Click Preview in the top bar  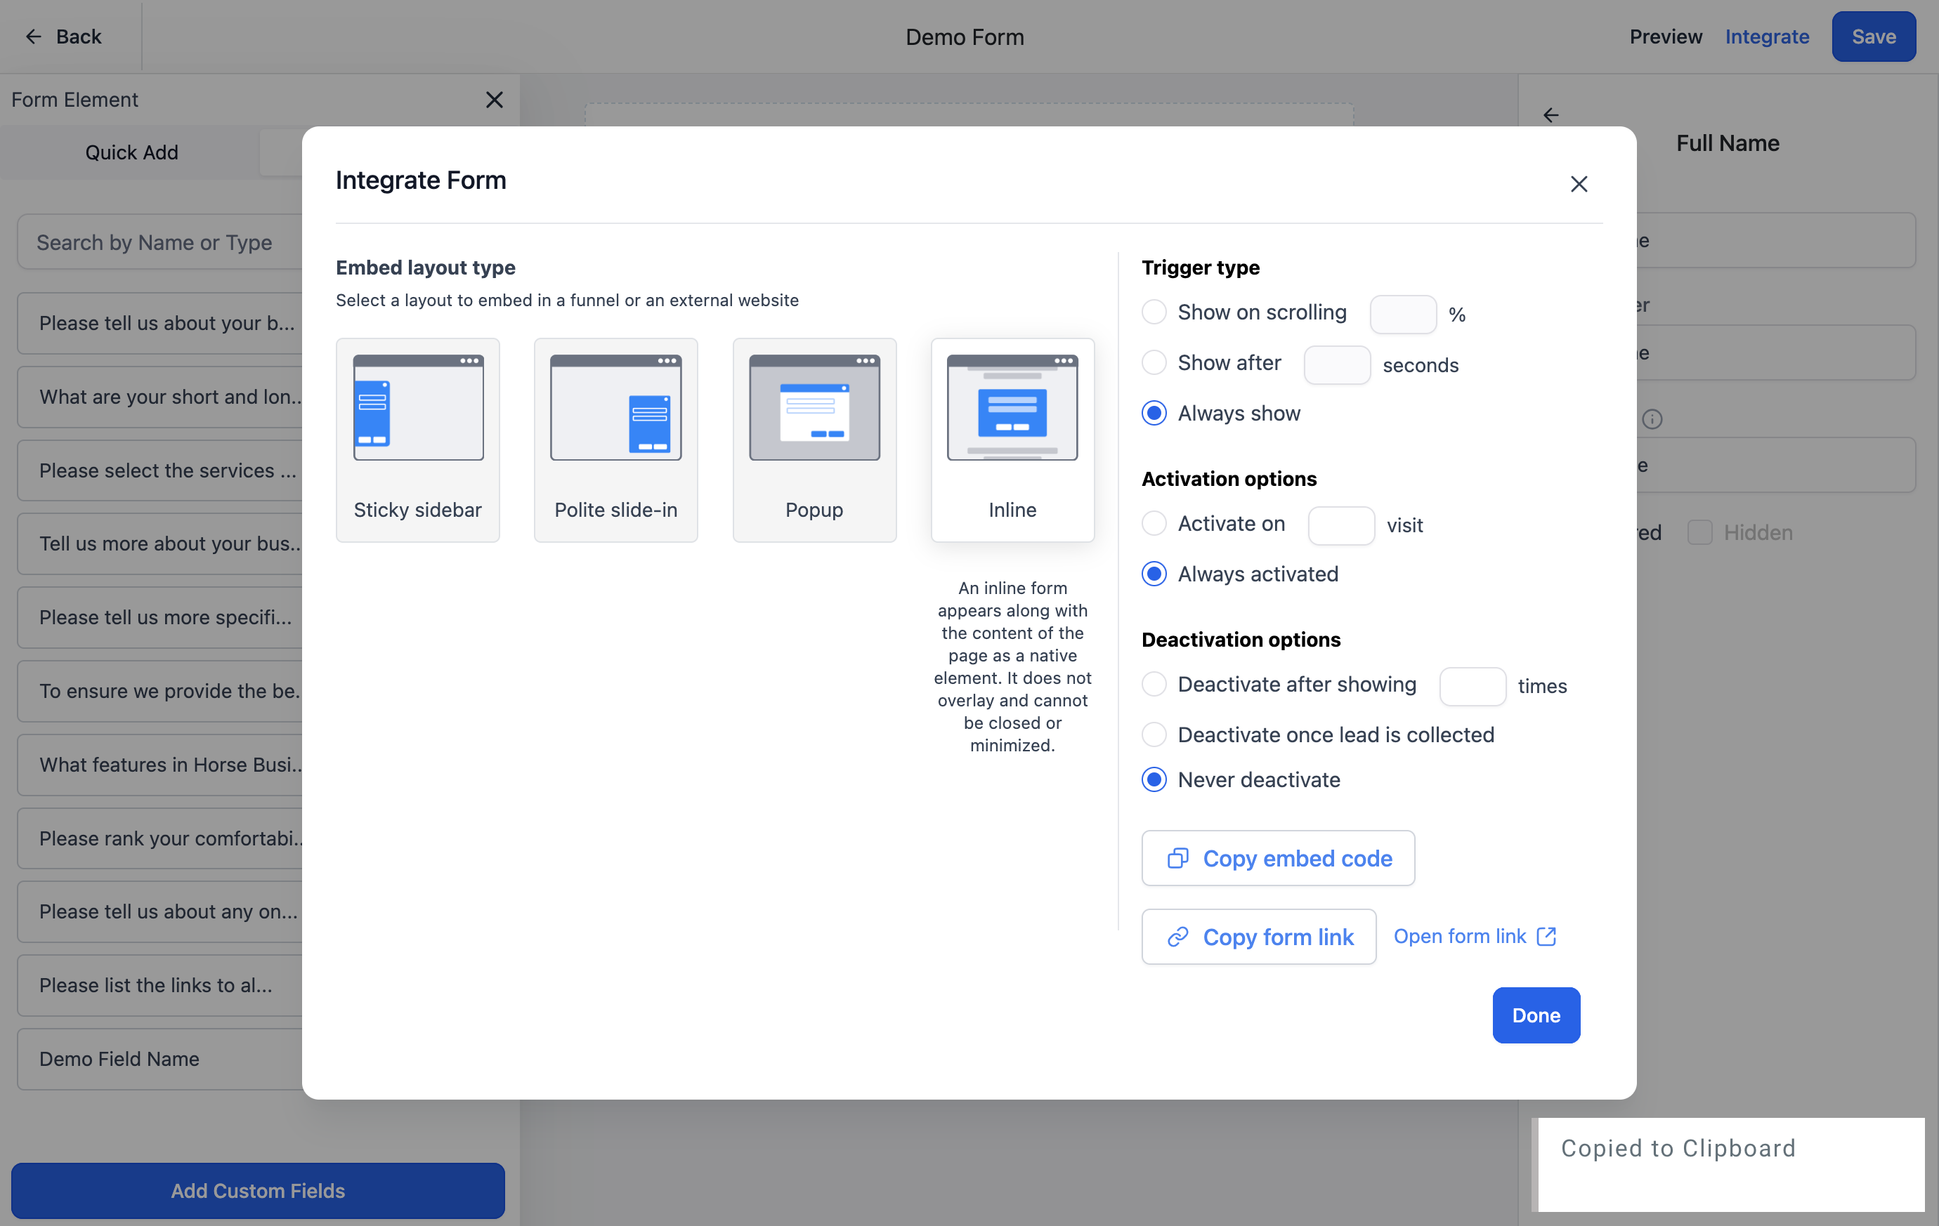(1665, 37)
